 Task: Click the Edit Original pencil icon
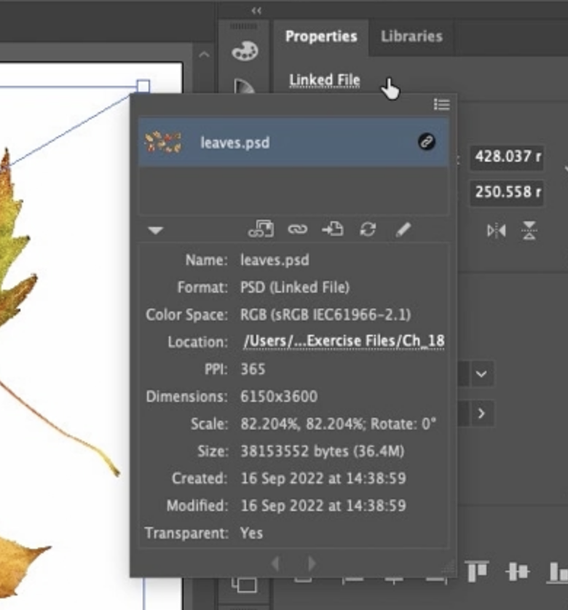[403, 229]
